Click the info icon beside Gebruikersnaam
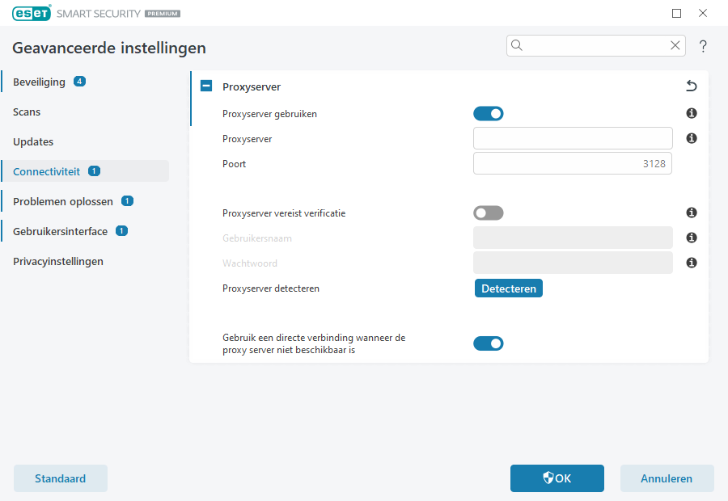This screenshot has height=501, width=728. [692, 238]
